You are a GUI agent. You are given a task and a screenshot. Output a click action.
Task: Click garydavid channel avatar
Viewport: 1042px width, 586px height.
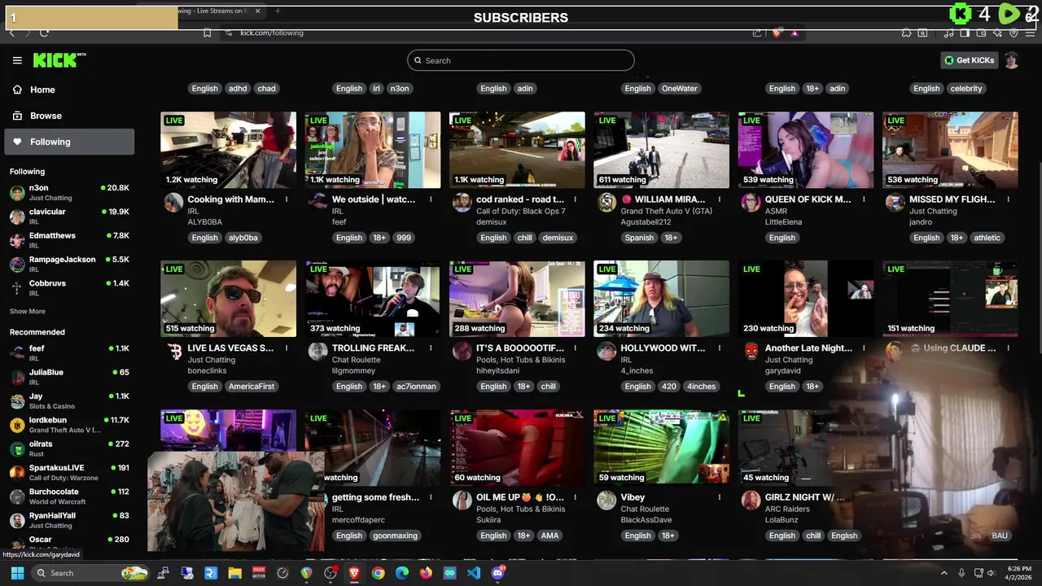[751, 351]
